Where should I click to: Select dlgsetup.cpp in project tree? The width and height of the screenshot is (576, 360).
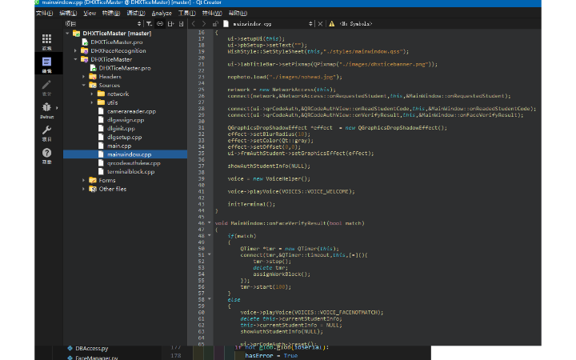coord(125,137)
